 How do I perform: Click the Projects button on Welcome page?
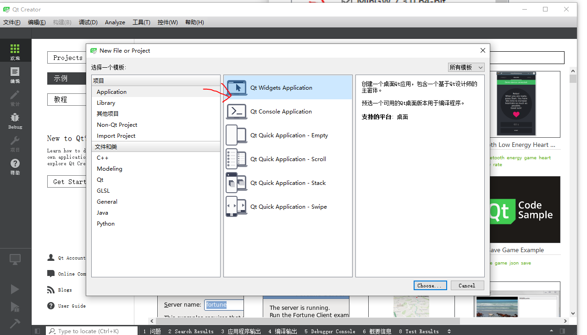pyautogui.click(x=67, y=58)
